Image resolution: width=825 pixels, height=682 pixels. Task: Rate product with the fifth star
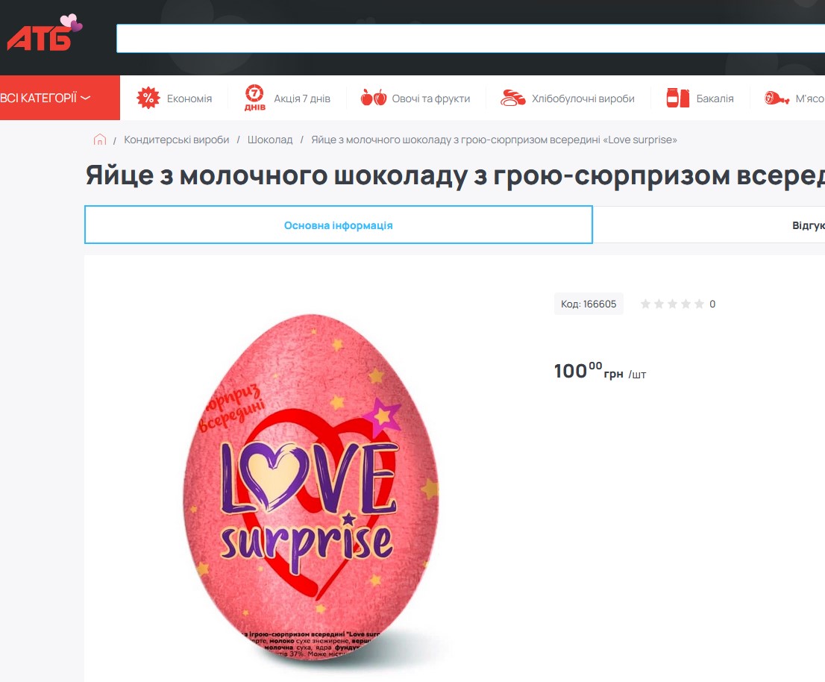pyautogui.click(x=699, y=304)
